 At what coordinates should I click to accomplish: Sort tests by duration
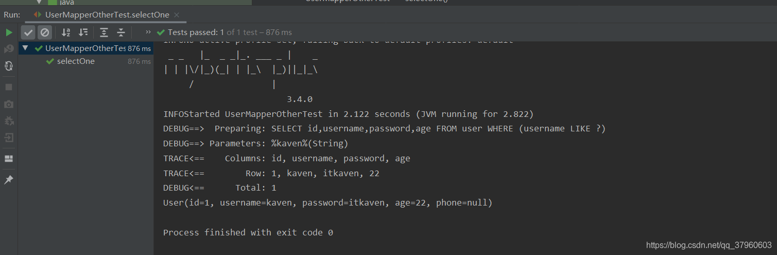pyautogui.click(x=83, y=32)
